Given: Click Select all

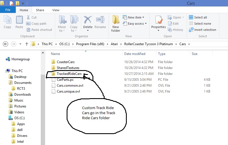Looking at the screenshot, I should 198,17.
